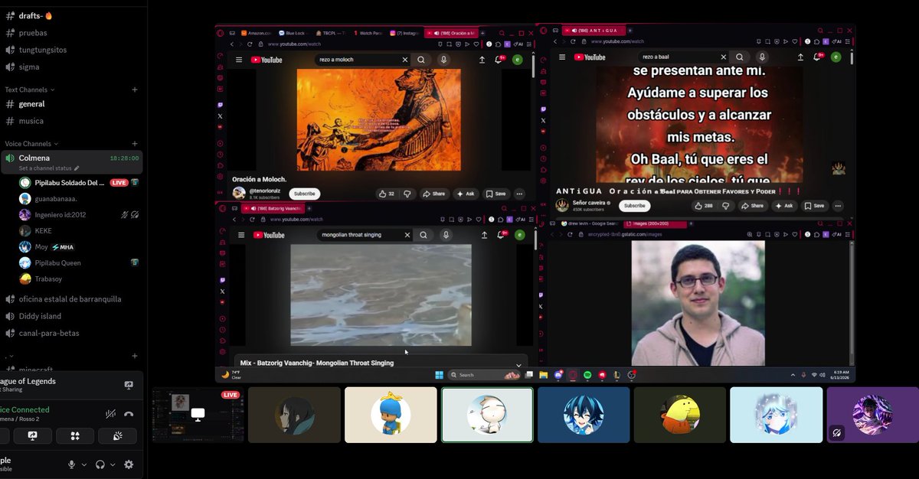Open microphone input options chevron

(x=83, y=464)
